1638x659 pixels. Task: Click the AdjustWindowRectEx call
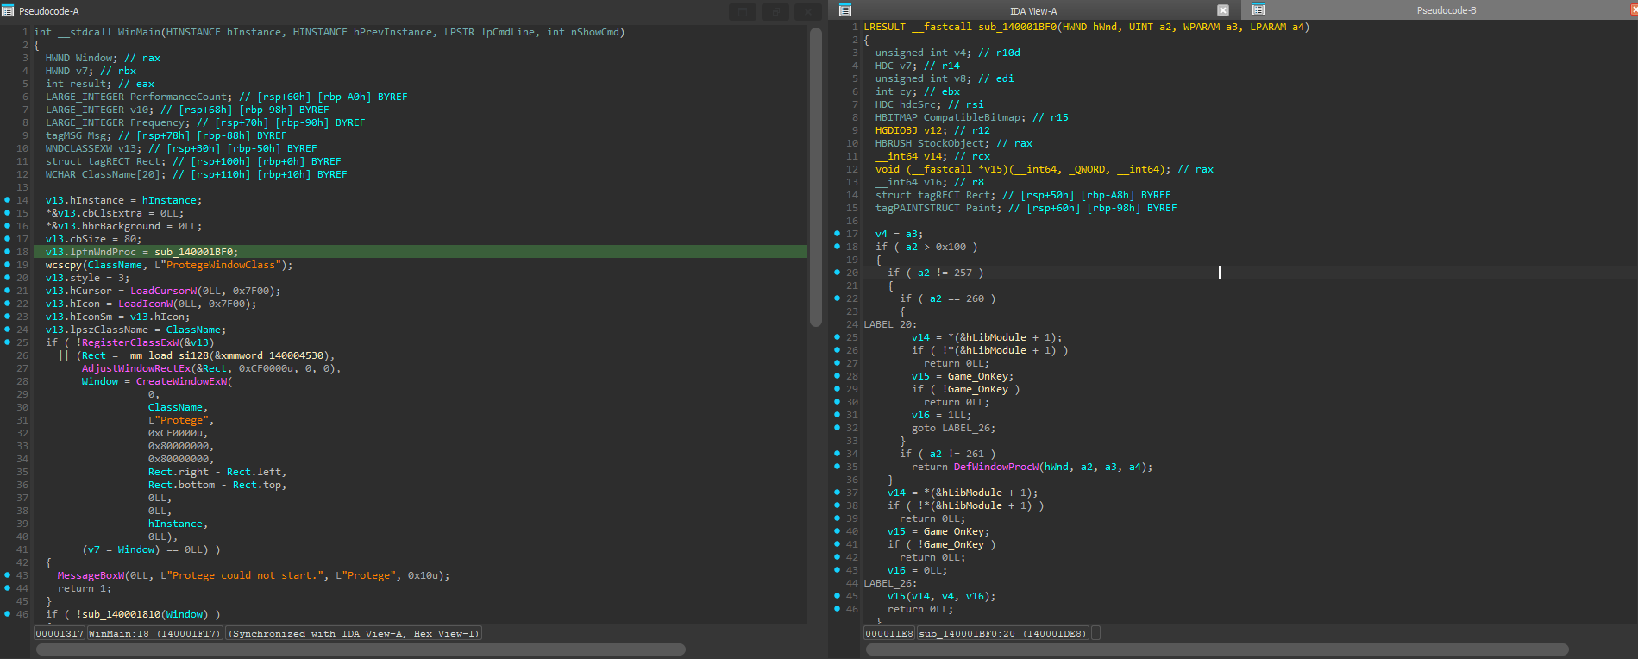click(136, 368)
